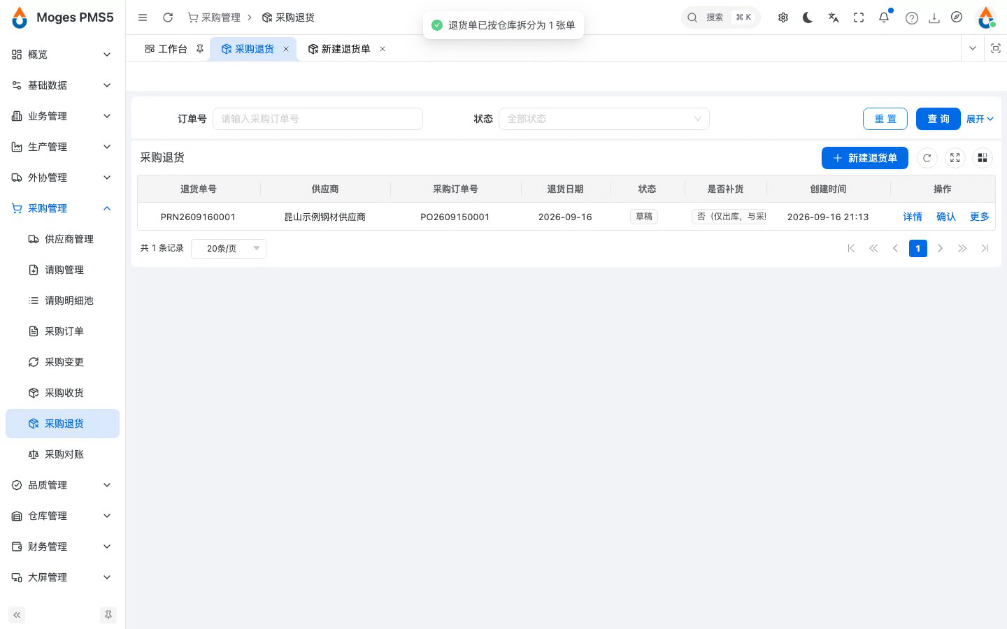This screenshot has width=1007, height=629.
Task: Close the 采购退货 tab
Action: point(286,49)
